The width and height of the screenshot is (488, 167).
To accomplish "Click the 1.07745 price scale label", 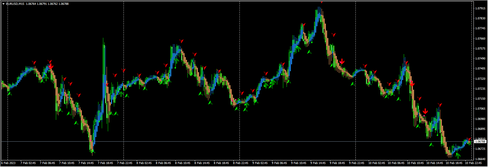I will point(480,28).
